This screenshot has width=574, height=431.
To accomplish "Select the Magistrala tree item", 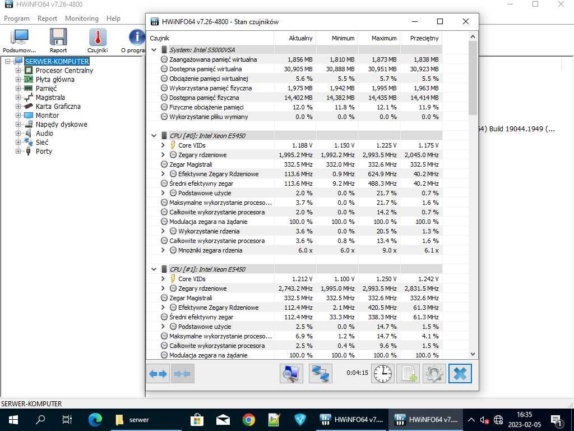I will (50, 98).
